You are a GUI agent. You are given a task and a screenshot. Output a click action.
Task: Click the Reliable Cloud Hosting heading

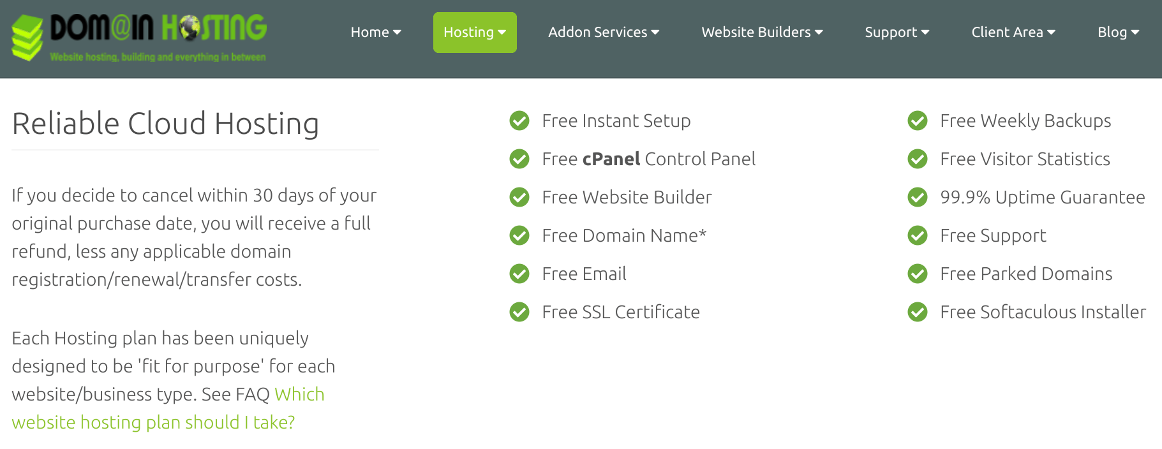click(165, 124)
